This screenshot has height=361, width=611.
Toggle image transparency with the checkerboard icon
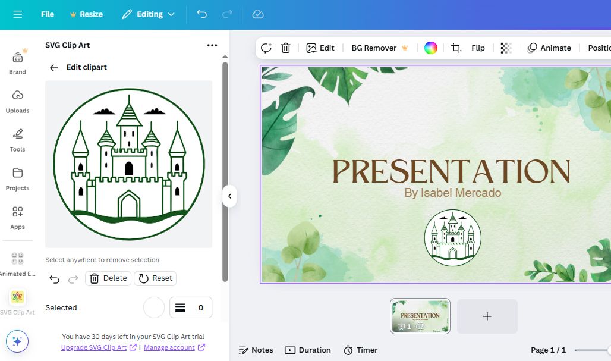(x=505, y=48)
